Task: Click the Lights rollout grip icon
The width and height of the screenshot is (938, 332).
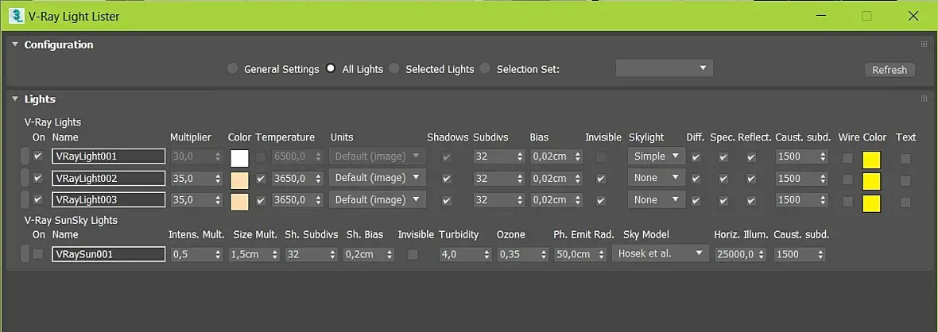Action: pos(924,98)
